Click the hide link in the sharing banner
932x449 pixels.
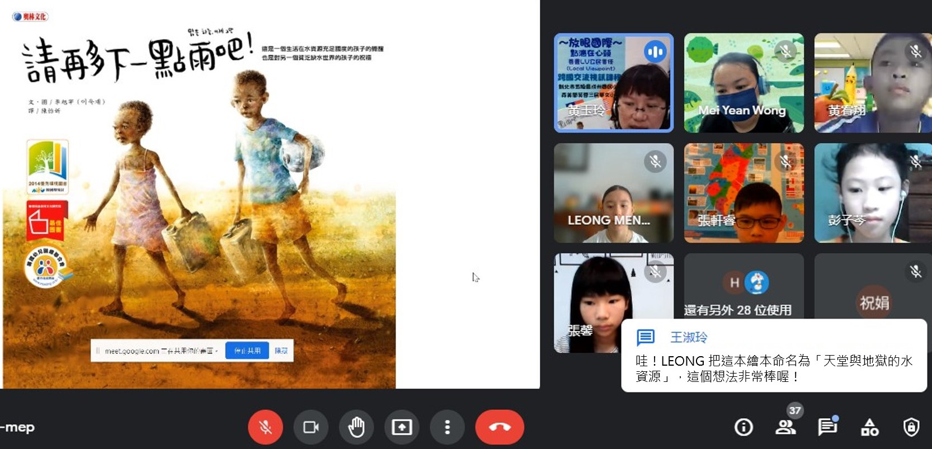click(x=281, y=351)
